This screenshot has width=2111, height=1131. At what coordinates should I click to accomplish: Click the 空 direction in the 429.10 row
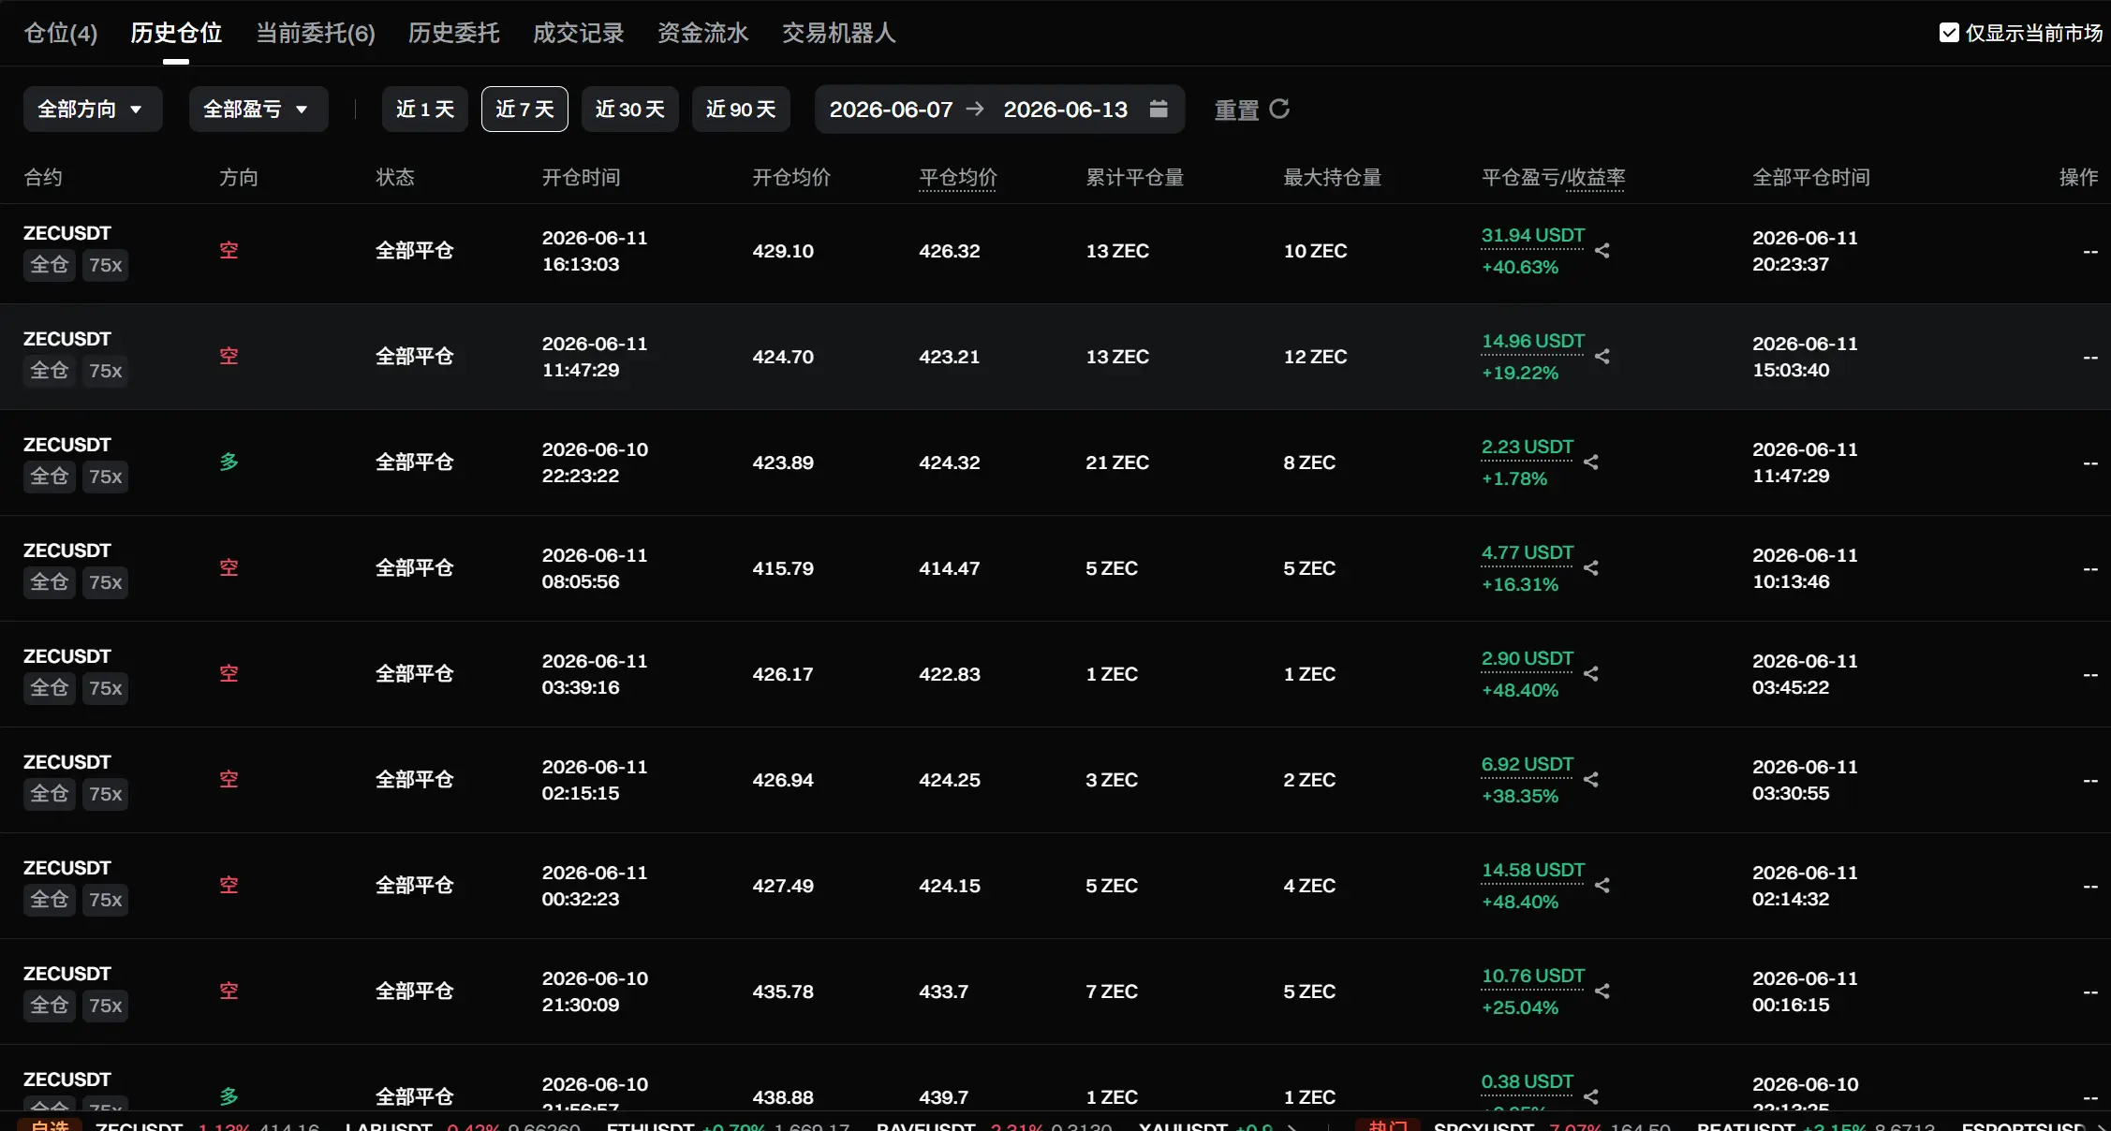pyautogui.click(x=229, y=251)
